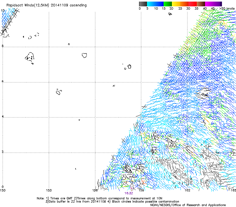
Task: Click the legend scale label "15"
Action: (x=164, y=9)
